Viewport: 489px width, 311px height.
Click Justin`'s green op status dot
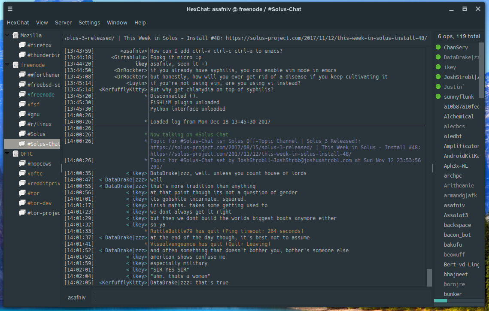438,87
